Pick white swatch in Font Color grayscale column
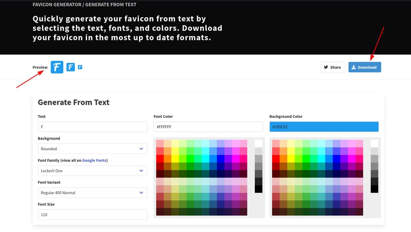Viewport: 411px width, 232px height. (x=259, y=143)
